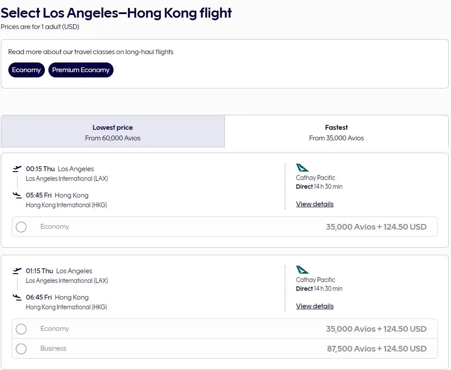
Task: Click Cathay Pacific logo on first flight
Action: [x=302, y=168]
